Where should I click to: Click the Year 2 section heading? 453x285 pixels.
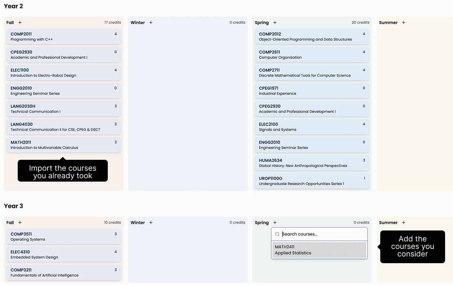tap(13, 6)
